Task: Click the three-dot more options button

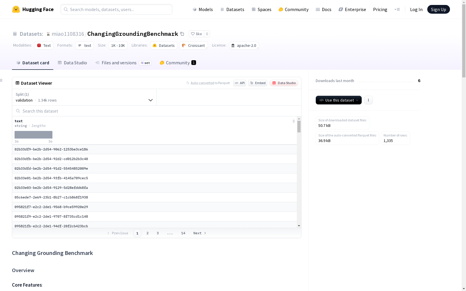Action: (368, 100)
